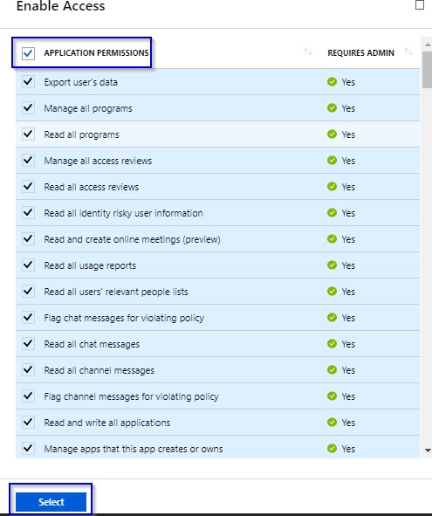Uncheck Read all programs checkbox

28,134
